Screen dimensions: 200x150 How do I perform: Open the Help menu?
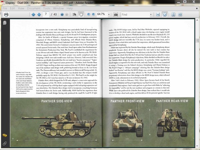click(x=70, y=8)
